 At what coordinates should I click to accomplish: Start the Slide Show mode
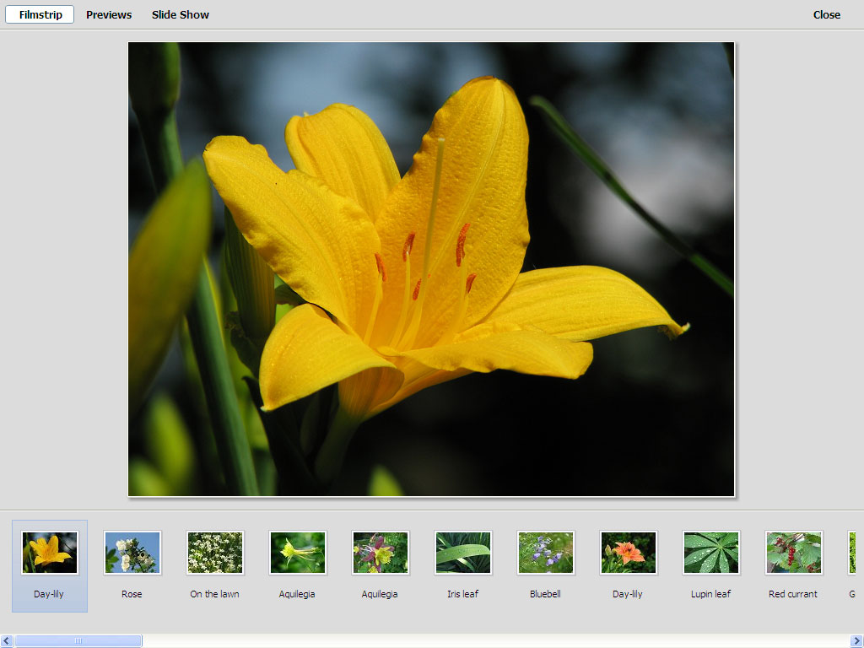[x=181, y=14]
